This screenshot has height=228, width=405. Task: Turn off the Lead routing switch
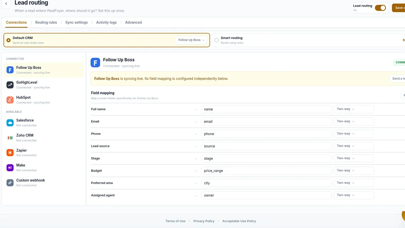[x=380, y=8]
